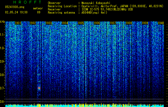Click the 1935 time marker

[81, 23]
